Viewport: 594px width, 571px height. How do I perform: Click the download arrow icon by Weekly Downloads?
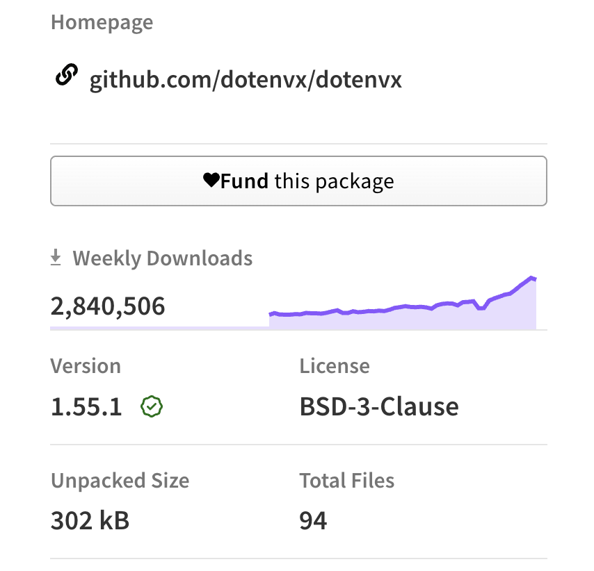[x=56, y=258]
